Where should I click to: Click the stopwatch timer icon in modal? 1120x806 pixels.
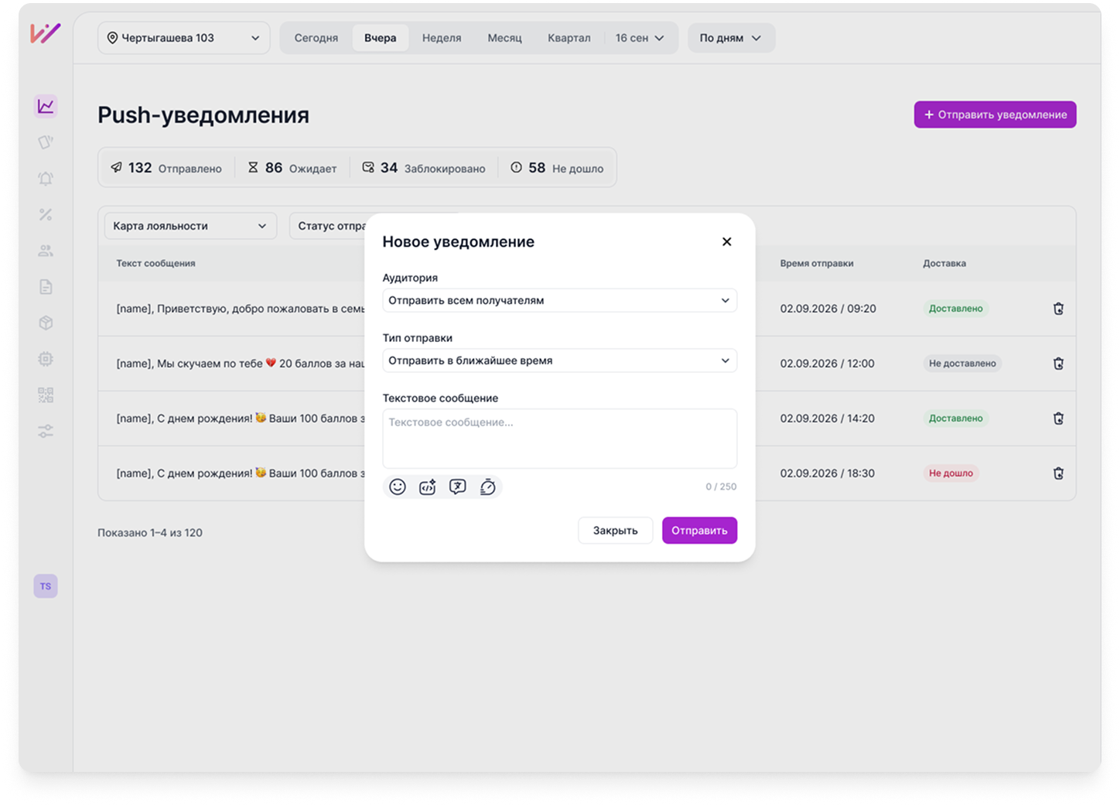[x=487, y=487]
